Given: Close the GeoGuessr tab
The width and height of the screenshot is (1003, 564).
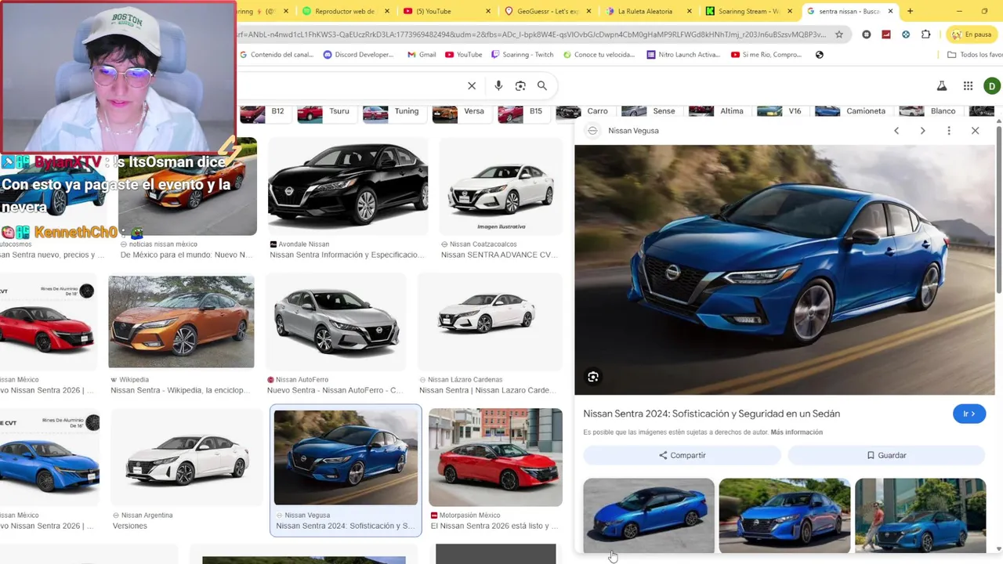Looking at the screenshot, I should pyautogui.click(x=588, y=11).
